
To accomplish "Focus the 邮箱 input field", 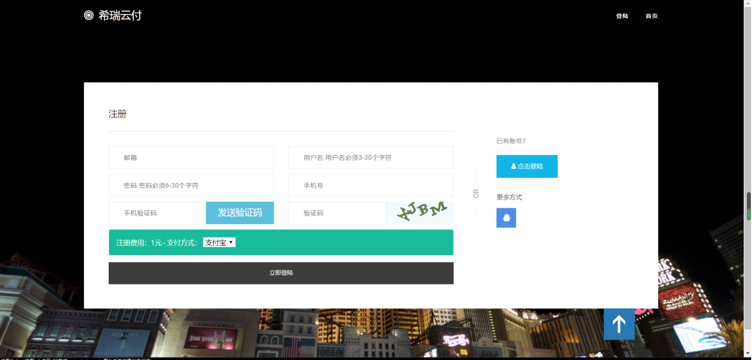I will [x=191, y=158].
